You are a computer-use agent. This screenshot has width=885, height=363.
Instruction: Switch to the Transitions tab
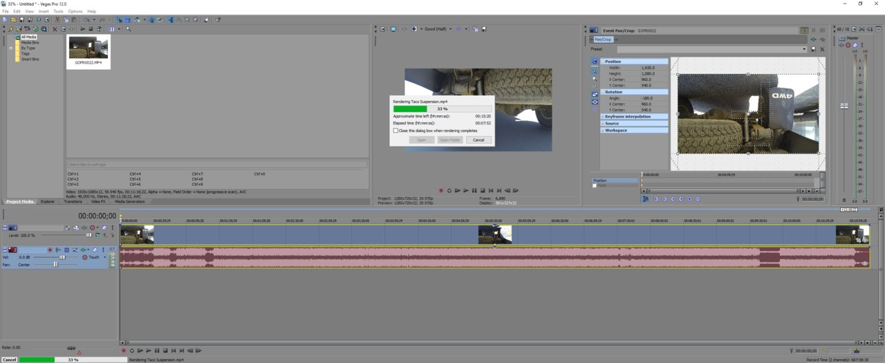73,201
